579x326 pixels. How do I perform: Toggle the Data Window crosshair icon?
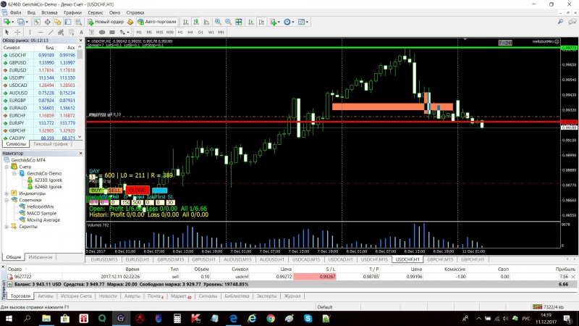point(47,22)
